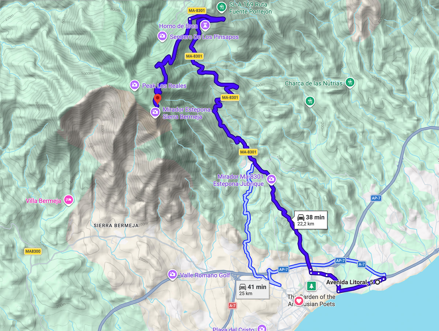Click the Avenida Litoral origin point circle

(x=377, y=282)
